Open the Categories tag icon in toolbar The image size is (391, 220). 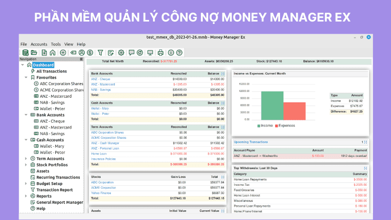pyautogui.click(x=73, y=53)
